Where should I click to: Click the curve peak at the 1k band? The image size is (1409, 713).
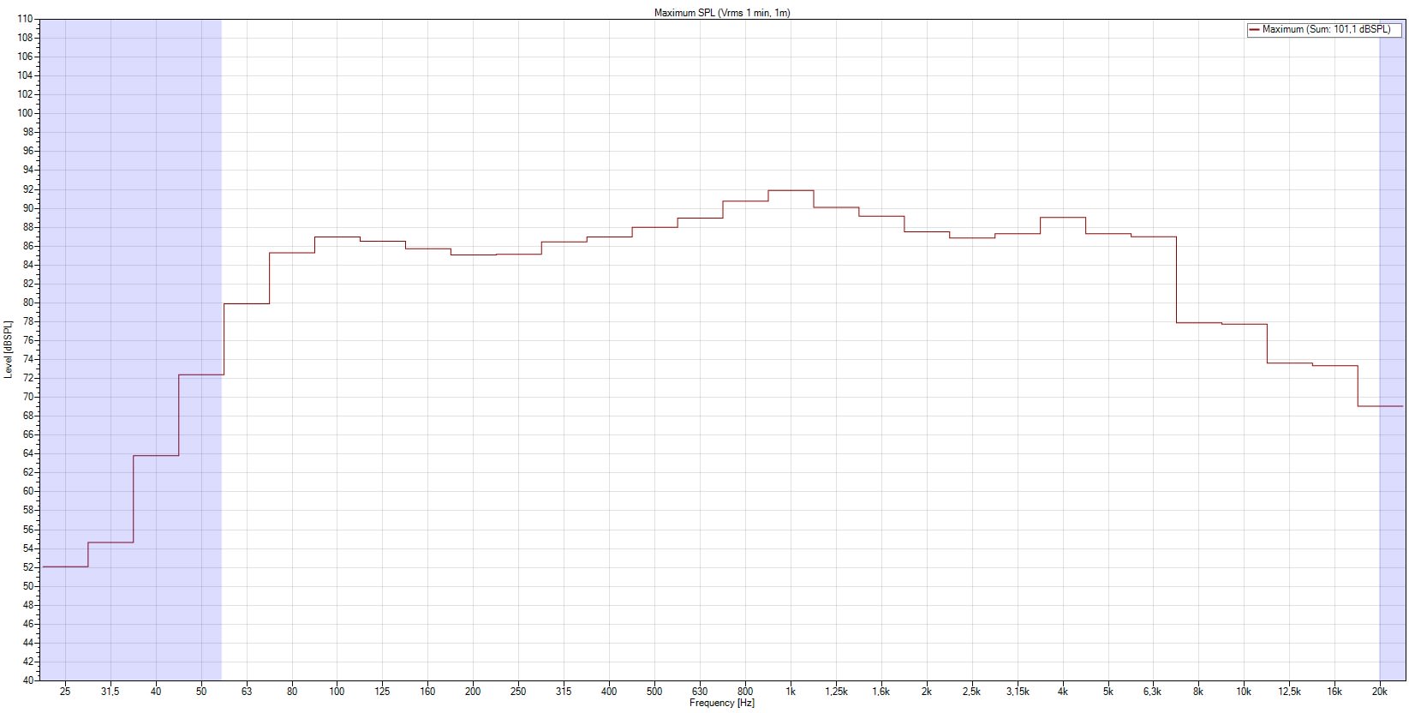[791, 190]
